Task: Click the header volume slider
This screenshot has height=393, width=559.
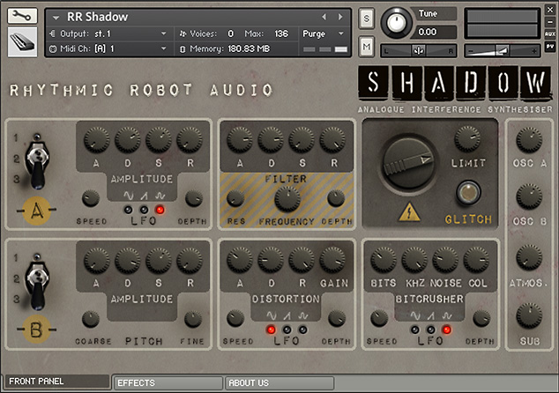Action: point(503,51)
